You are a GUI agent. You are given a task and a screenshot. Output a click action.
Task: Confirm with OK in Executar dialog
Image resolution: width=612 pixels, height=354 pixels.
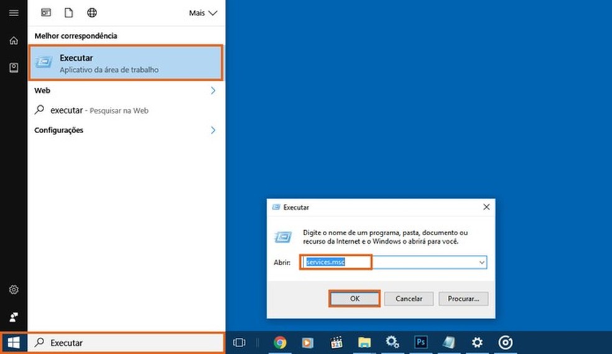355,299
